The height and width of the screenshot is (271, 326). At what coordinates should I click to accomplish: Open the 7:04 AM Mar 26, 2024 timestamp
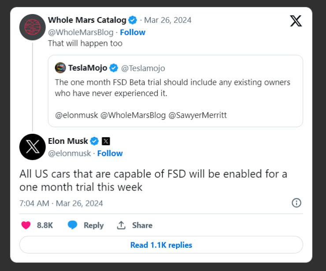click(x=61, y=203)
